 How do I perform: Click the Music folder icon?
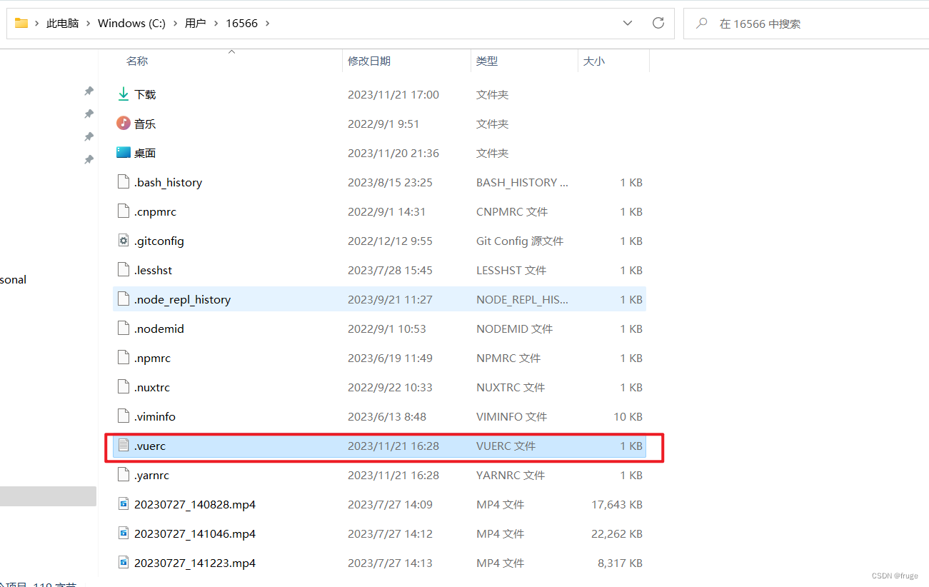pyautogui.click(x=124, y=124)
